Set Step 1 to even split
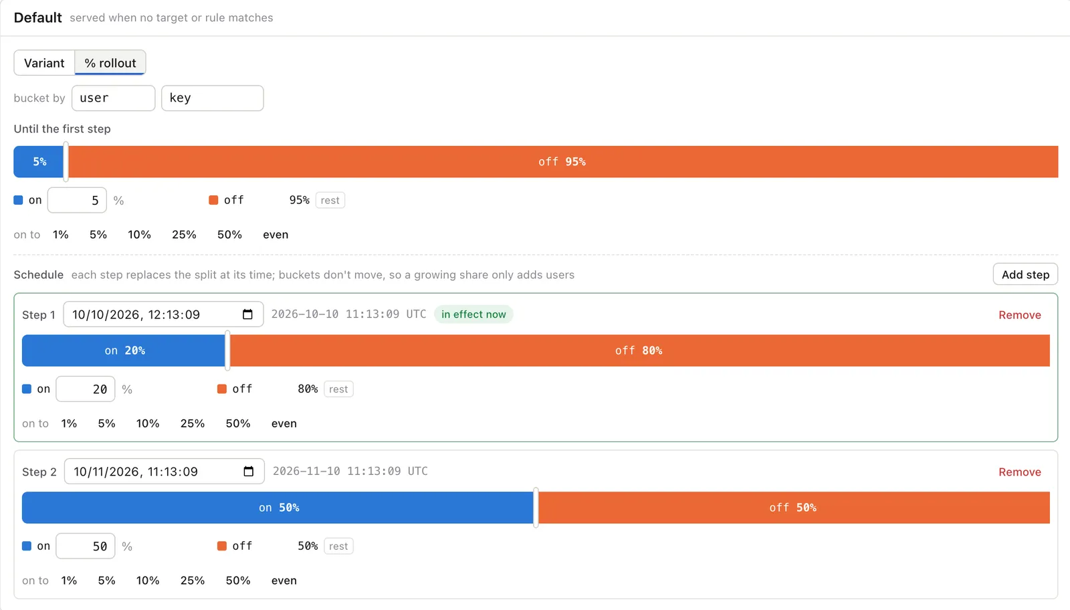1070x610 pixels. 284,423
